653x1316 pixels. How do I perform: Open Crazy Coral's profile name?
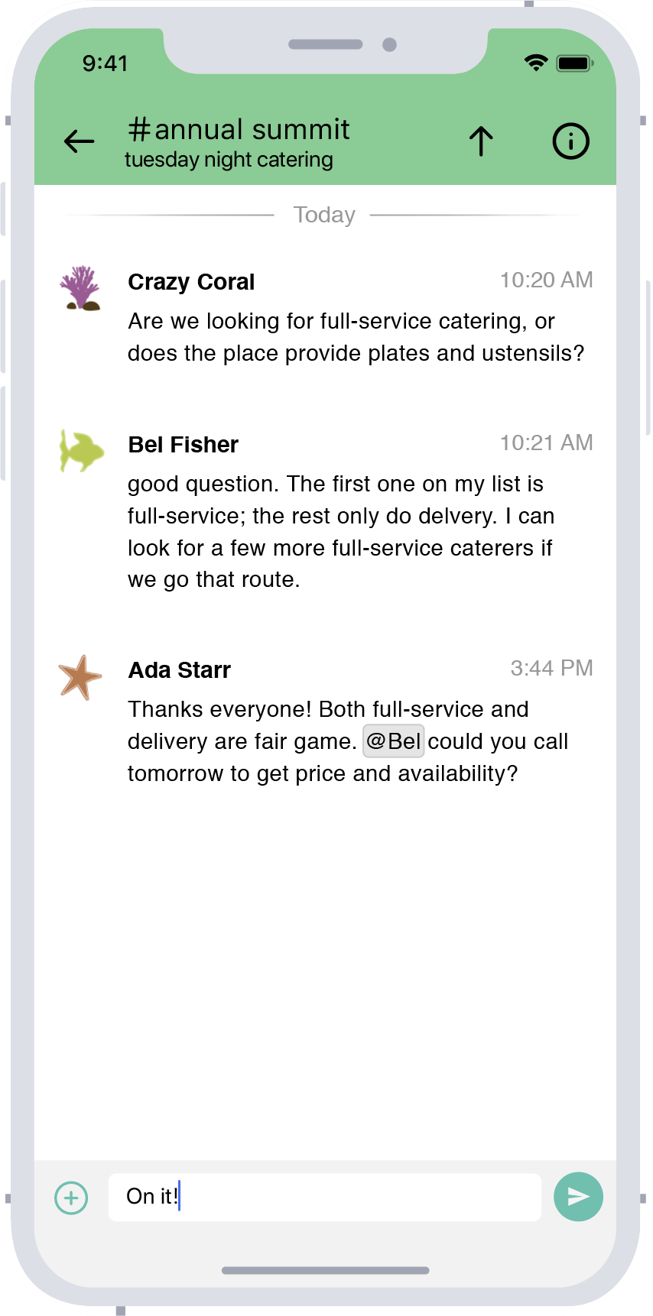(191, 282)
